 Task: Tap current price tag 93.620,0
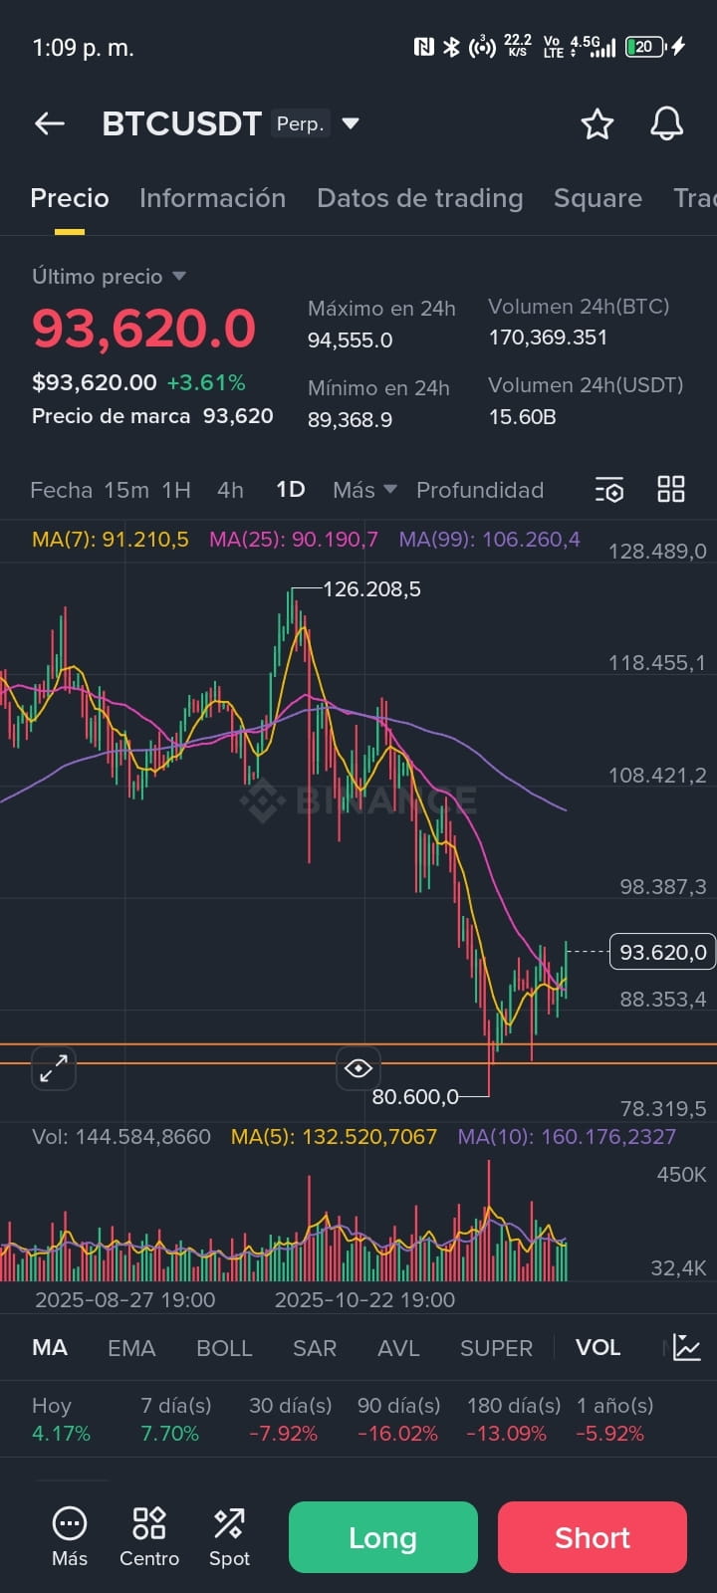pos(663,952)
